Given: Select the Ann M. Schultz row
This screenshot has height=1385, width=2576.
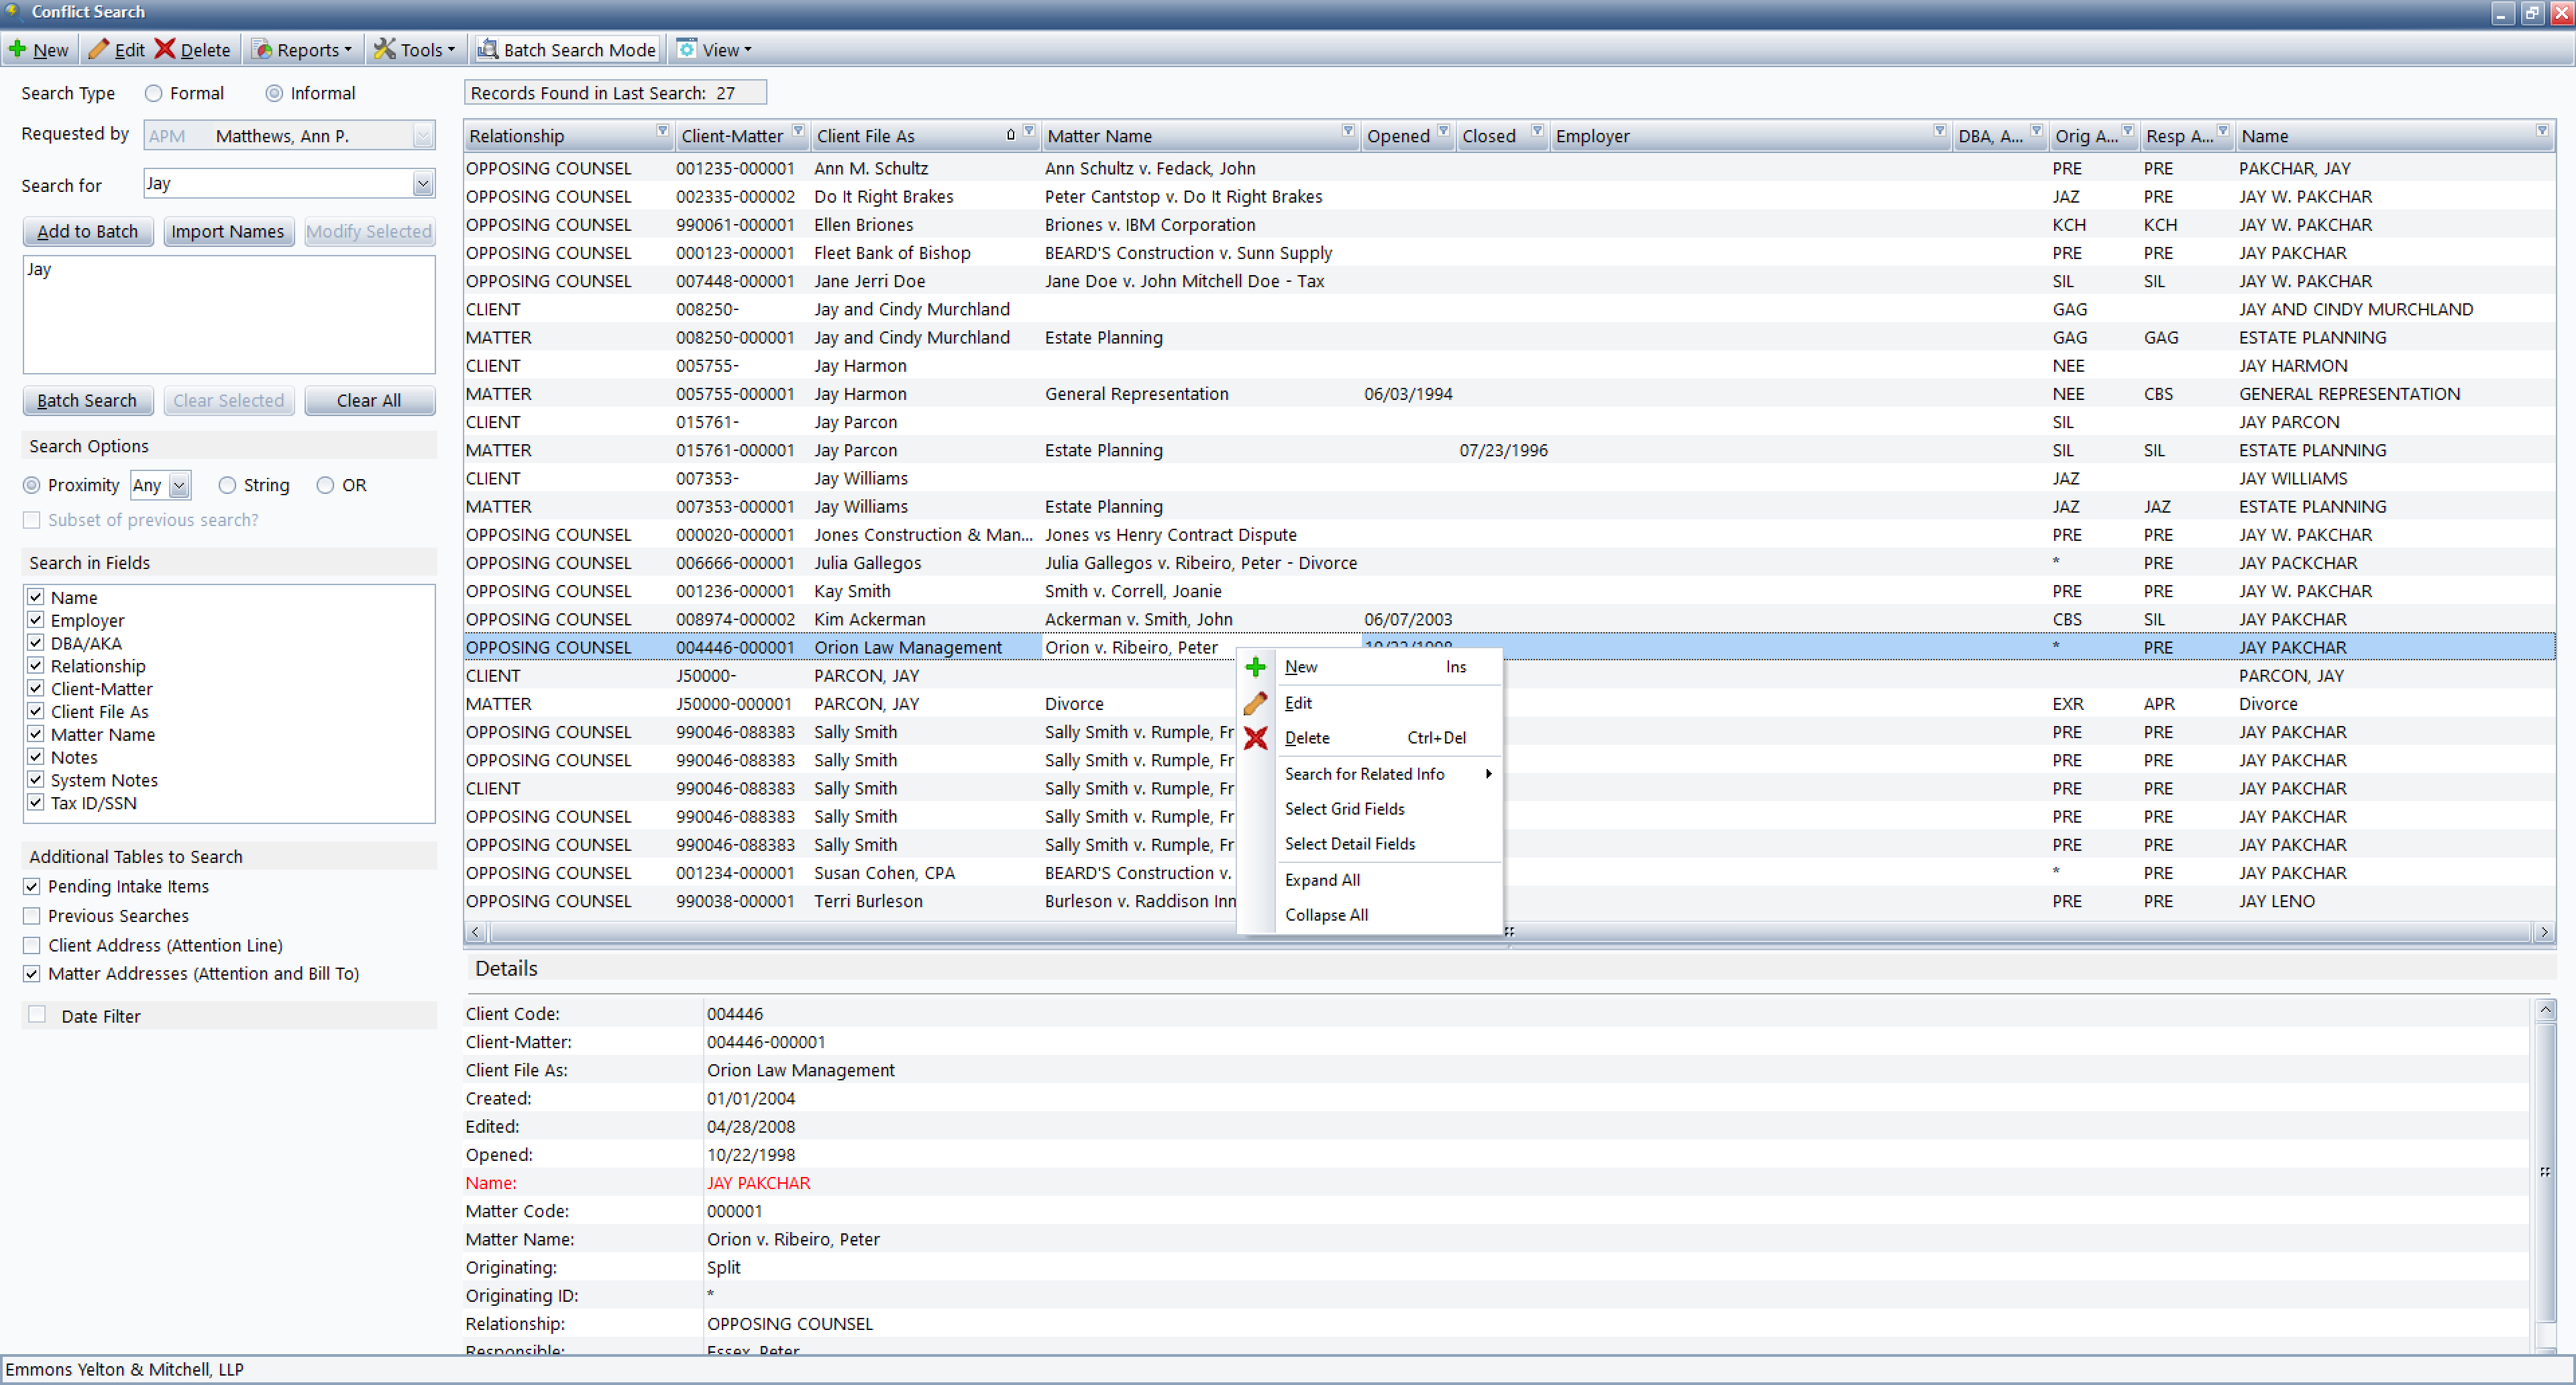Looking at the screenshot, I should (1508, 168).
